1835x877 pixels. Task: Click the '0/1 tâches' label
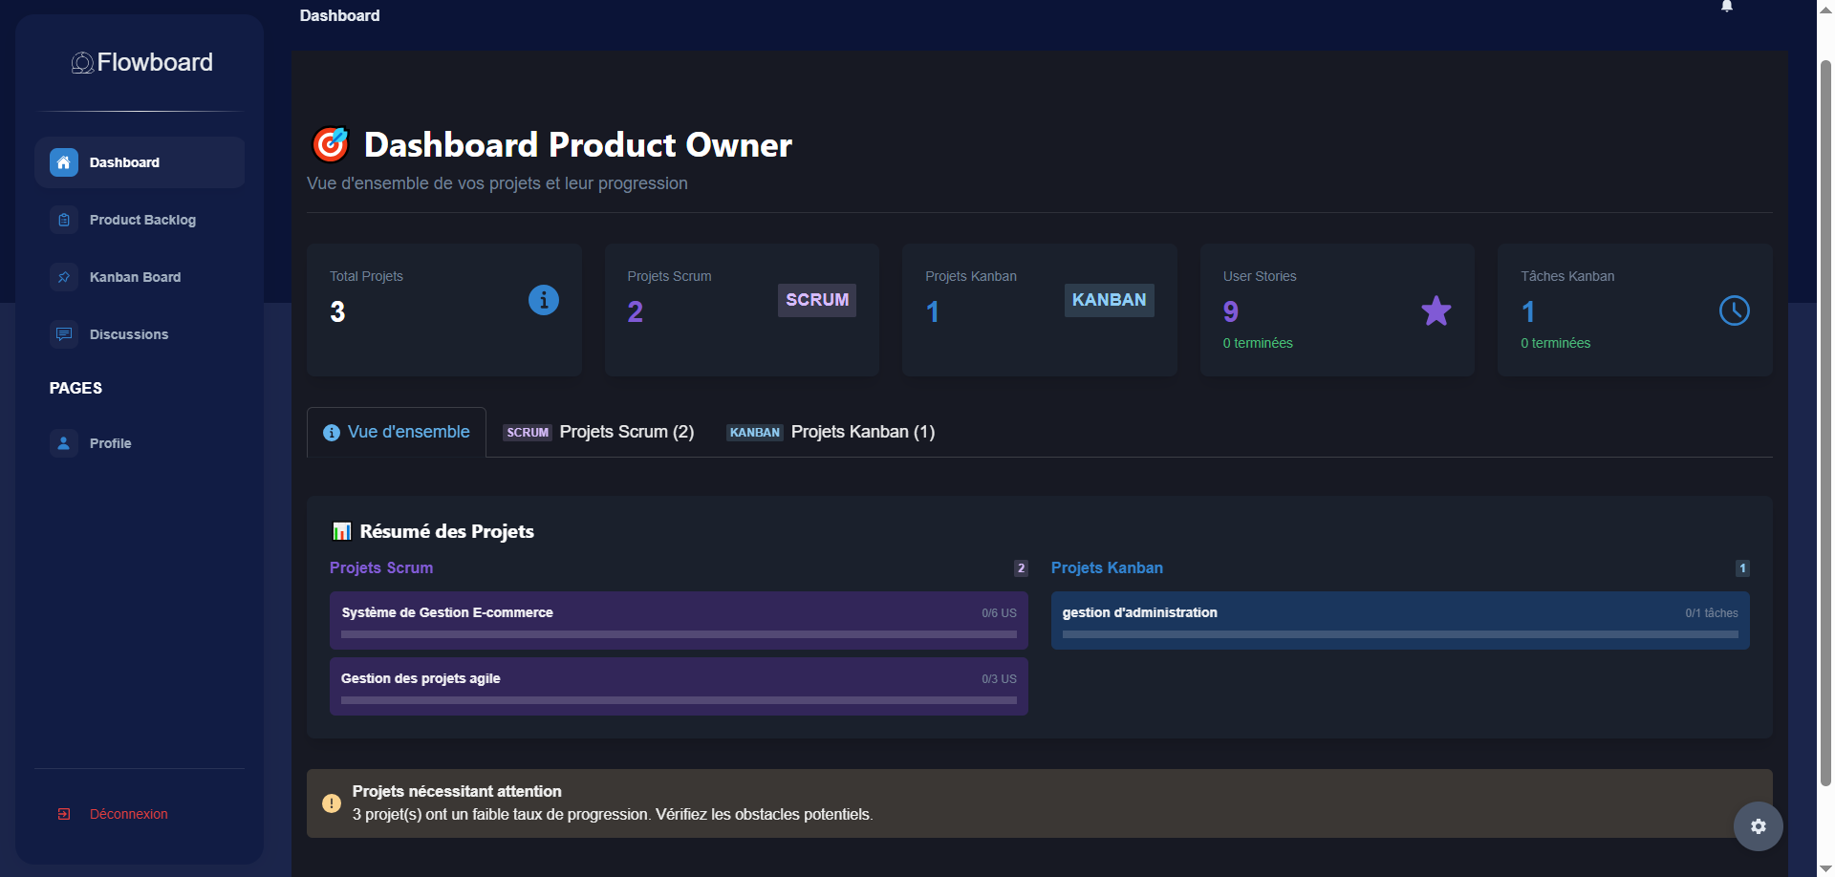pos(1712,613)
